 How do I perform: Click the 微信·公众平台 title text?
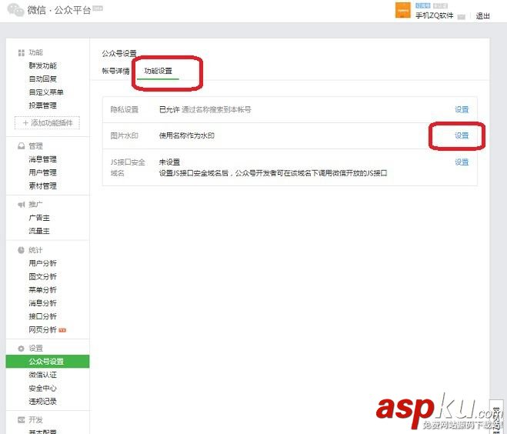58,10
